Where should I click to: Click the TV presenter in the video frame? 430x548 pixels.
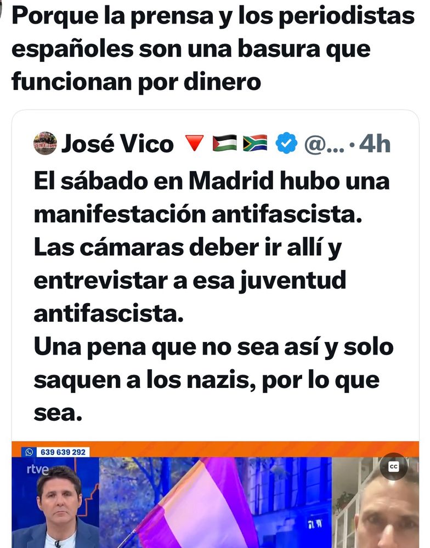tap(59, 507)
